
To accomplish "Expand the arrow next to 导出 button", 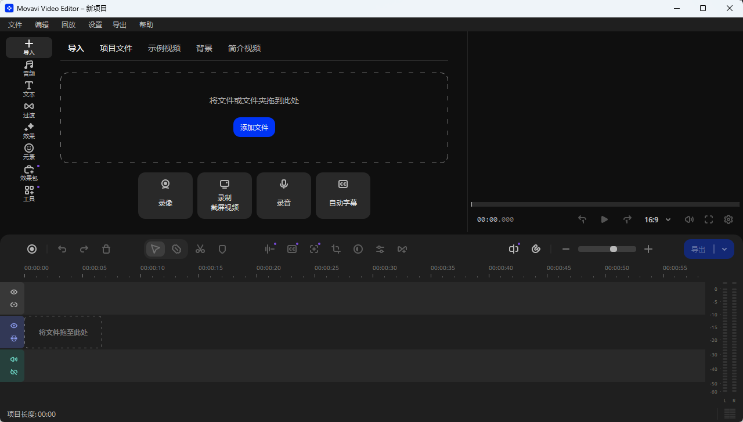I will (724, 249).
